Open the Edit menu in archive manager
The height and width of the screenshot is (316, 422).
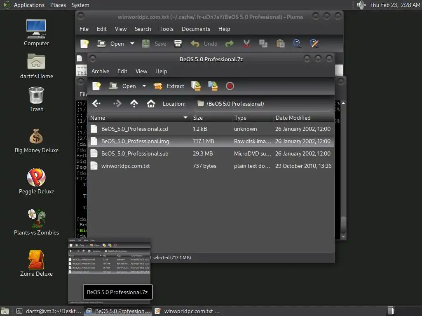point(122,71)
